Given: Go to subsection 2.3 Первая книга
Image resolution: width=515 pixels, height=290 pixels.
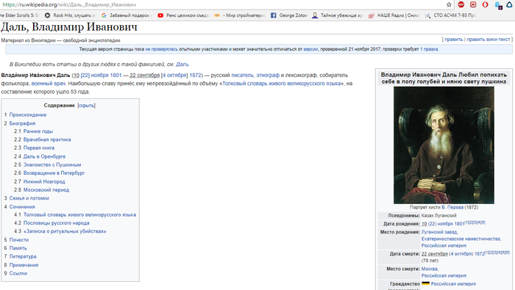Looking at the screenshot, I should tap(39, 148).
